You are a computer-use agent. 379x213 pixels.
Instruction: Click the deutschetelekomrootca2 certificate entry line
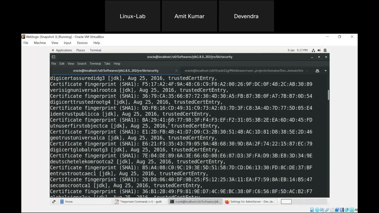[138, 162]
